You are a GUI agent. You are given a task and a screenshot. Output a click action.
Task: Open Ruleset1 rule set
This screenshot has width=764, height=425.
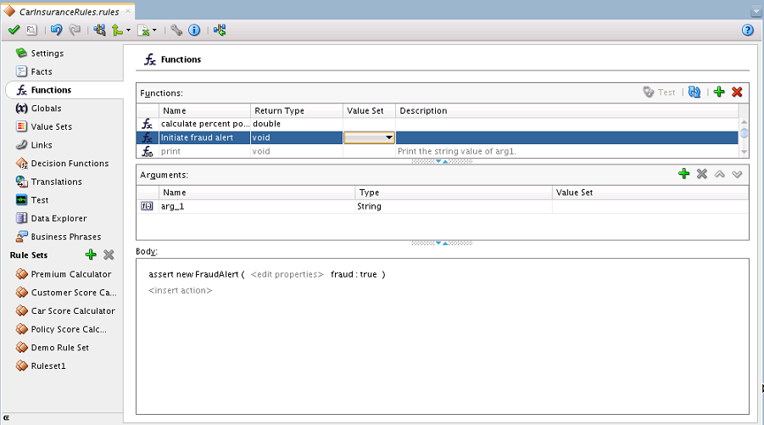48,366
